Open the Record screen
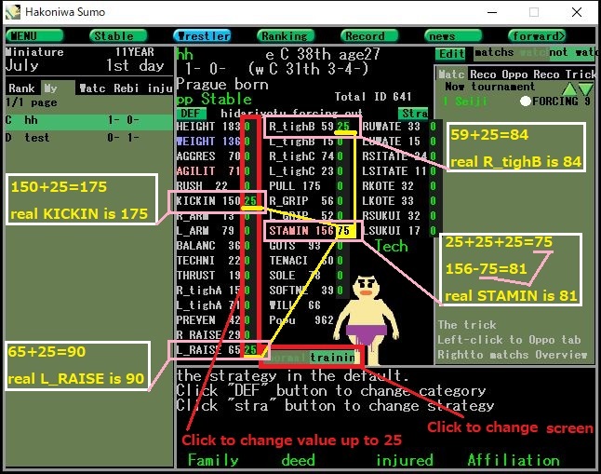The height and width of the screenshot is (474, 601). tap(365, 36)
